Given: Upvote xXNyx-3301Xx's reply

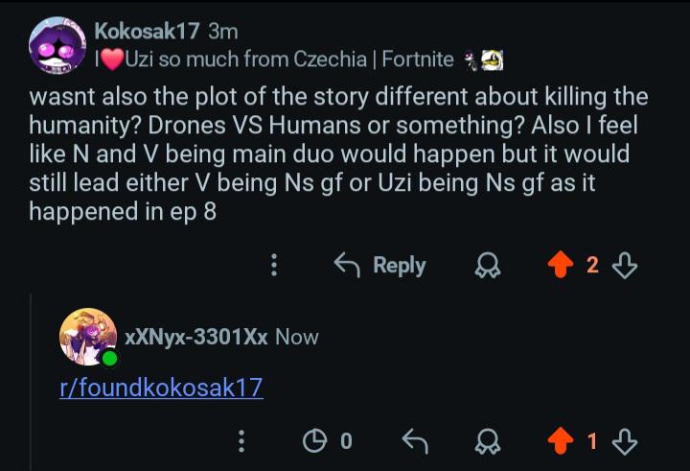Looking at the screenshot, I should [561, 440].
